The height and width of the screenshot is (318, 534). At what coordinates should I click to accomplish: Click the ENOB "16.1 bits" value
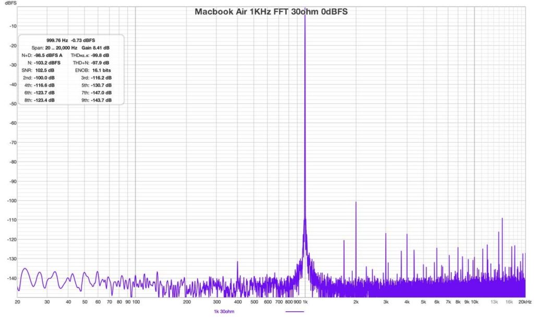102,70
